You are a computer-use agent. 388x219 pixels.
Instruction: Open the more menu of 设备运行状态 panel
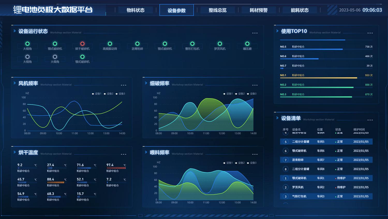click(255, 33)
